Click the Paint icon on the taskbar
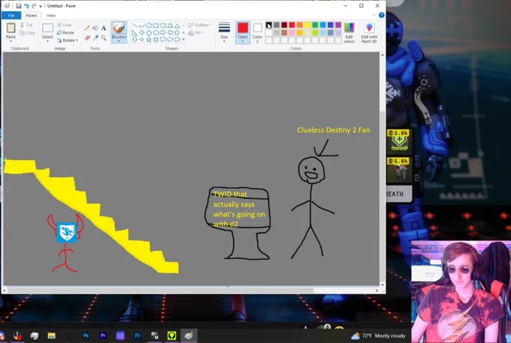This screenshot has width=511, height=343. 189,335
